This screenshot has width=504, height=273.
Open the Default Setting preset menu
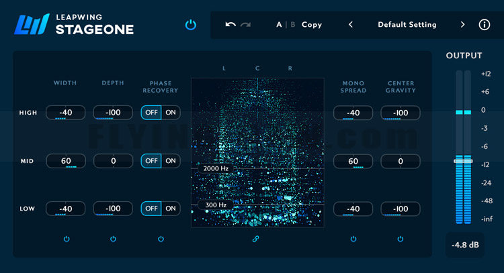[x=407, y=25]
